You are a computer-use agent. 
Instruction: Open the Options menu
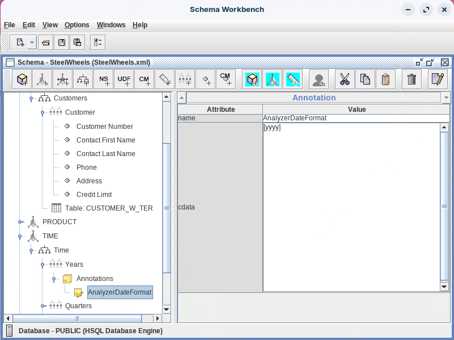pyautogui.click(x=77, y=25)
